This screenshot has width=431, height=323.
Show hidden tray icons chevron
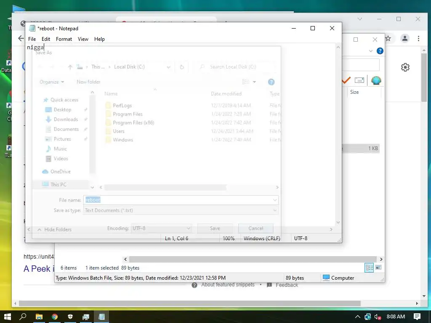click(357, 317)
